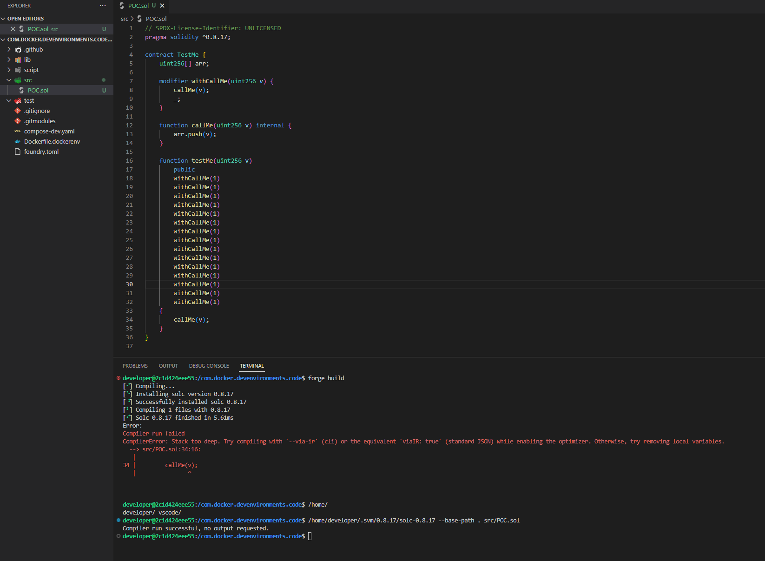Viewport: 765px width, 561px height.
Task: Open the DEBUG CONSOLE tab
Action: click(209, 366)
